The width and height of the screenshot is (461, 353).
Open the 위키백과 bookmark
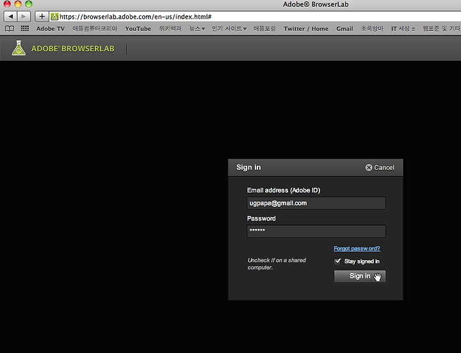click(x=170, y=29)
